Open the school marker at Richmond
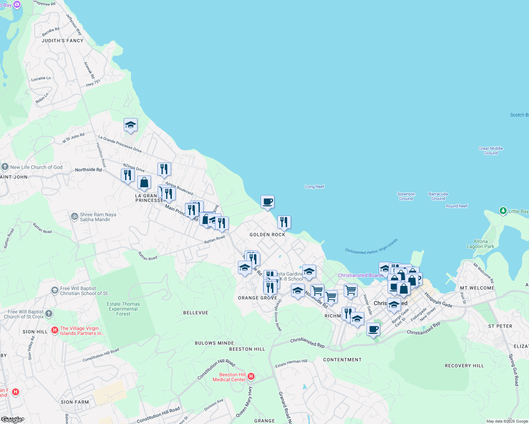 click(357, 319)
